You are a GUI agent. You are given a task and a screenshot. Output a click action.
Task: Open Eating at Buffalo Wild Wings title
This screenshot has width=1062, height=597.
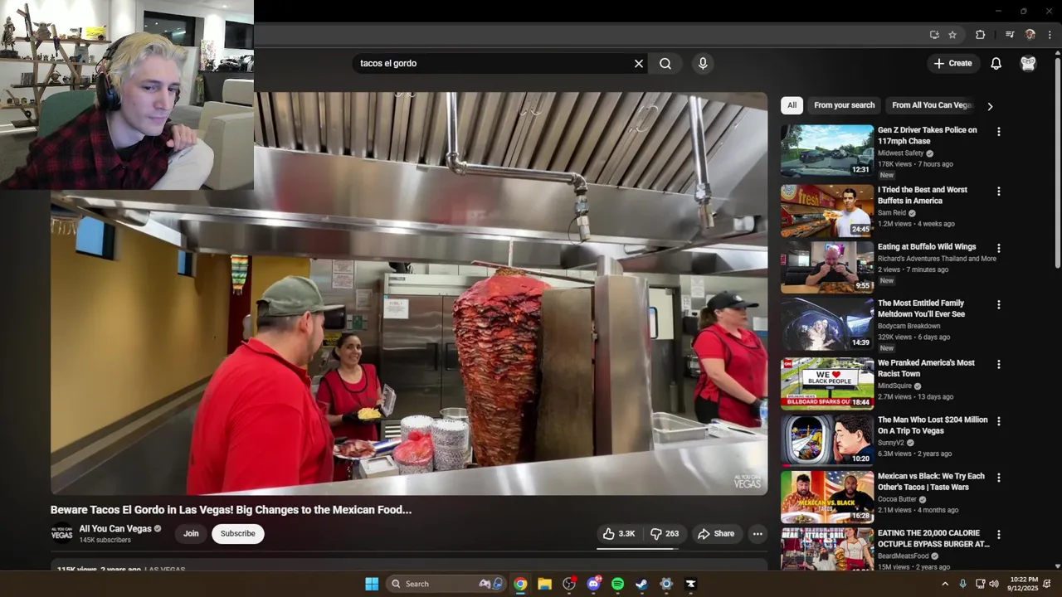[x=927, y=247]
